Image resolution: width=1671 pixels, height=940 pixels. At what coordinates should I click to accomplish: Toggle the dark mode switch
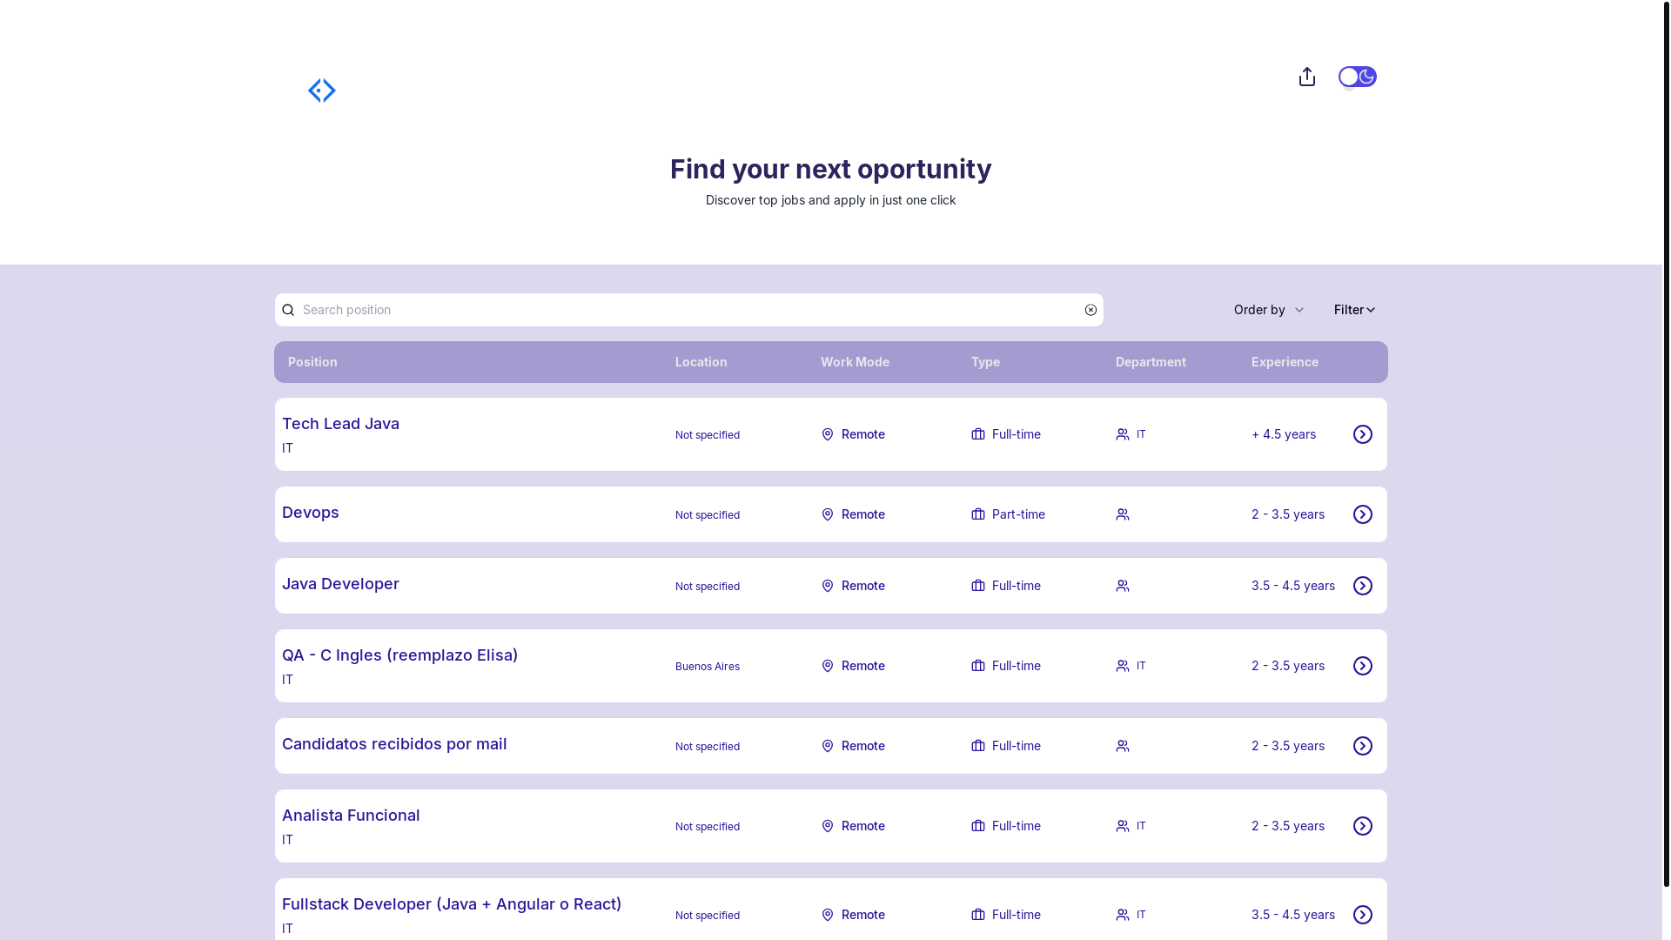[1357, 77]
